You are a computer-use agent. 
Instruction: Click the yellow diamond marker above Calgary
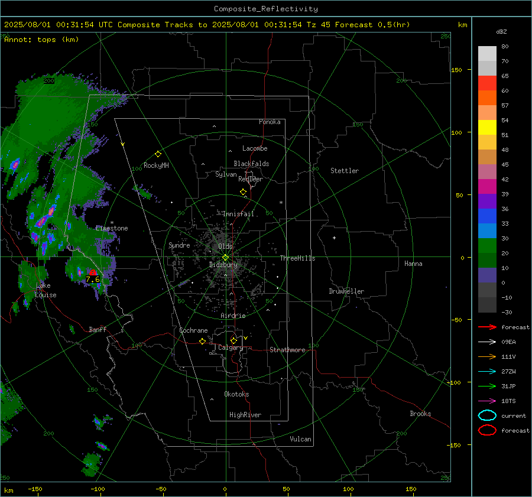(x=233, y=340)
